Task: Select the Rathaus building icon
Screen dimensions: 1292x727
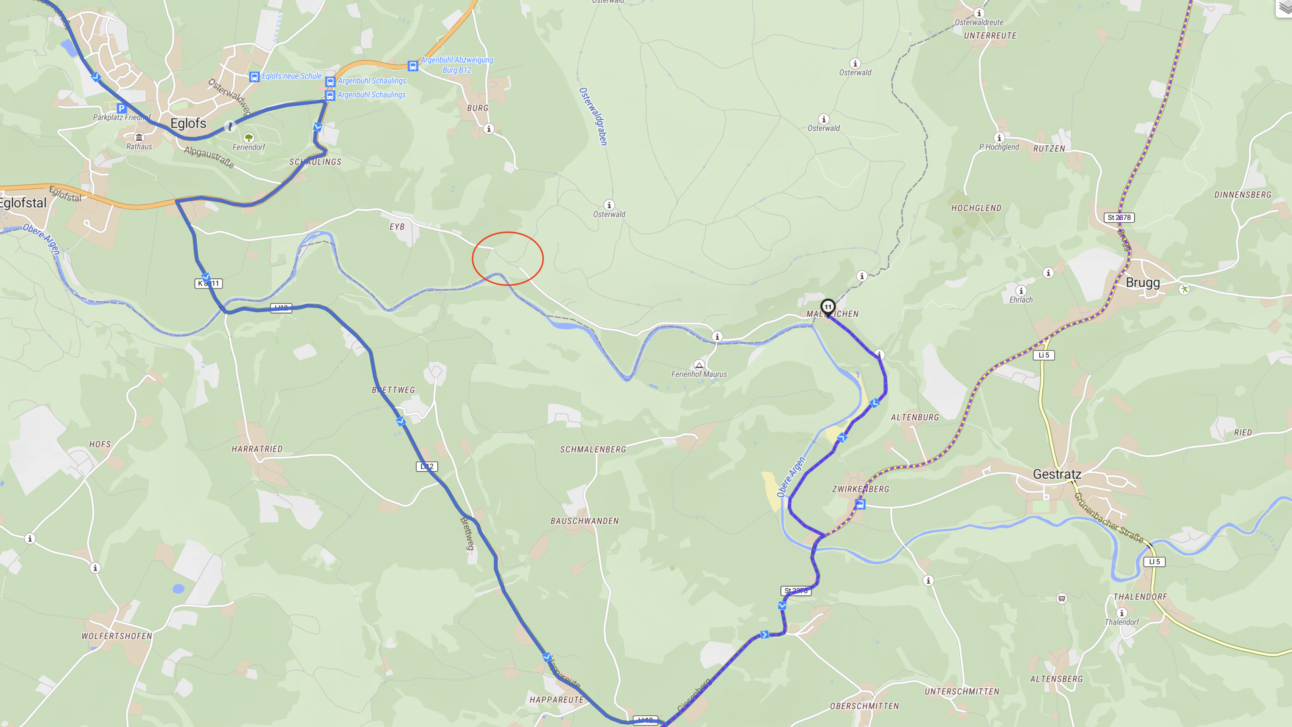Action: [139, 137]
